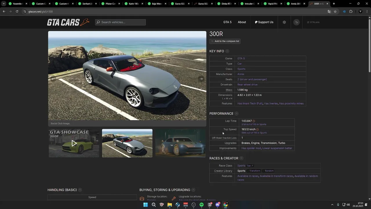Open the Available in transform races link

tap(277, 176)
